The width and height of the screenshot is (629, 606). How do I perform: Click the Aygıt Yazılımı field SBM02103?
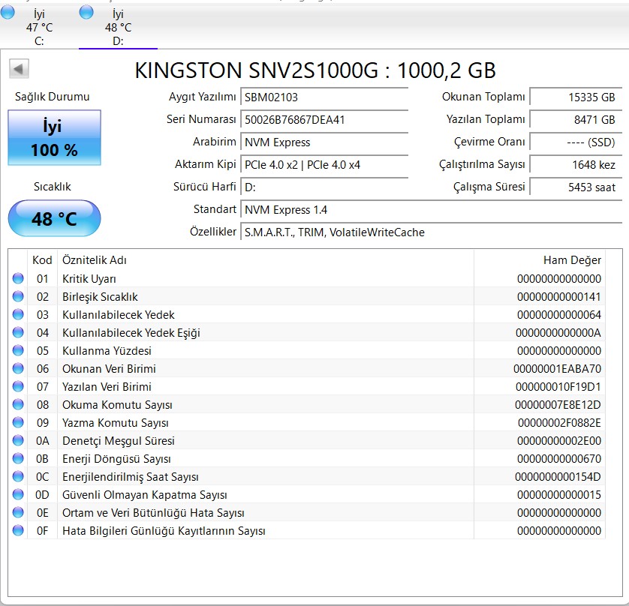(324, 97)
